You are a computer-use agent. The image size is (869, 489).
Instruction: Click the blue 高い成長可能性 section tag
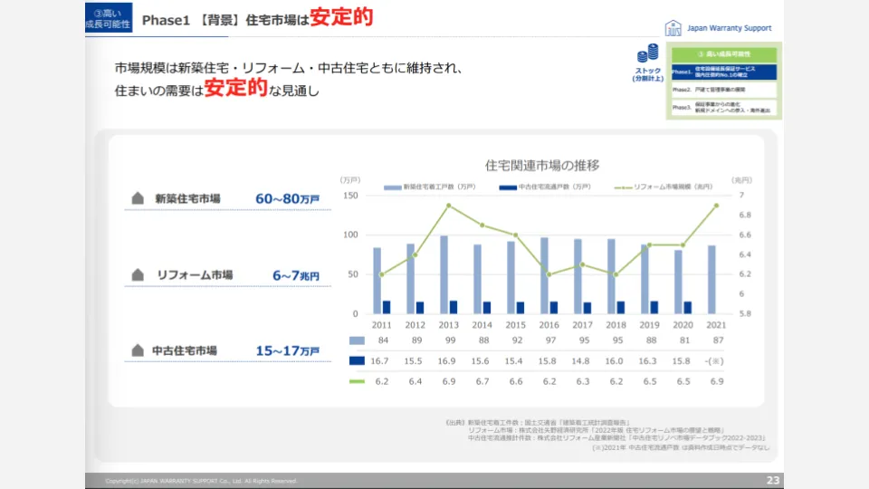point(109,17)
